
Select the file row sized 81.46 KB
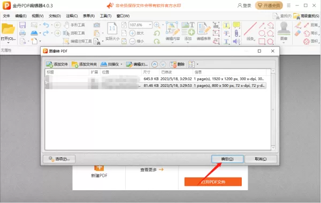click(156, 86)
